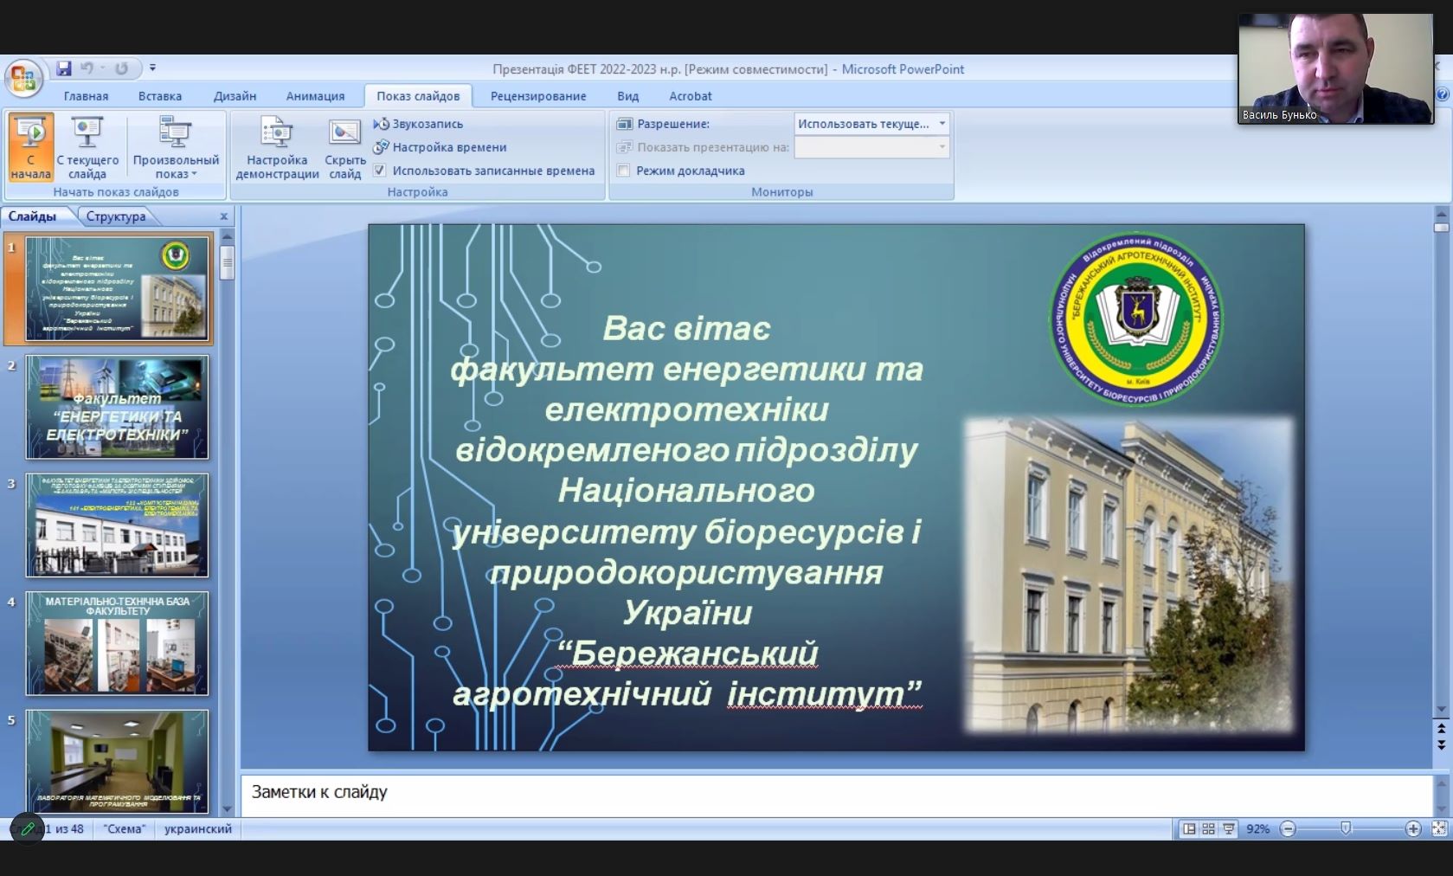Viewport: 1453px width, 876px height.
Task: Click the institute logo on slide
Action: pos(1136,320)
